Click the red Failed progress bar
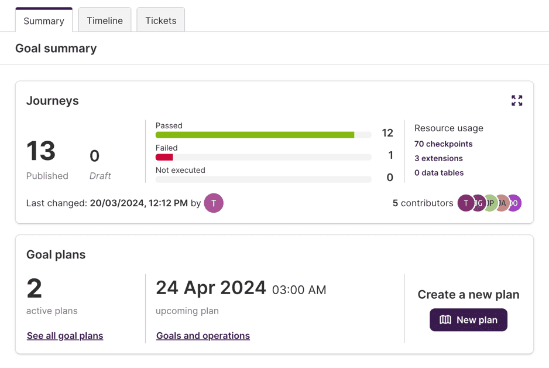Viewport: 549px width, 368px height. pyautogui.click(x=164, y=157)
